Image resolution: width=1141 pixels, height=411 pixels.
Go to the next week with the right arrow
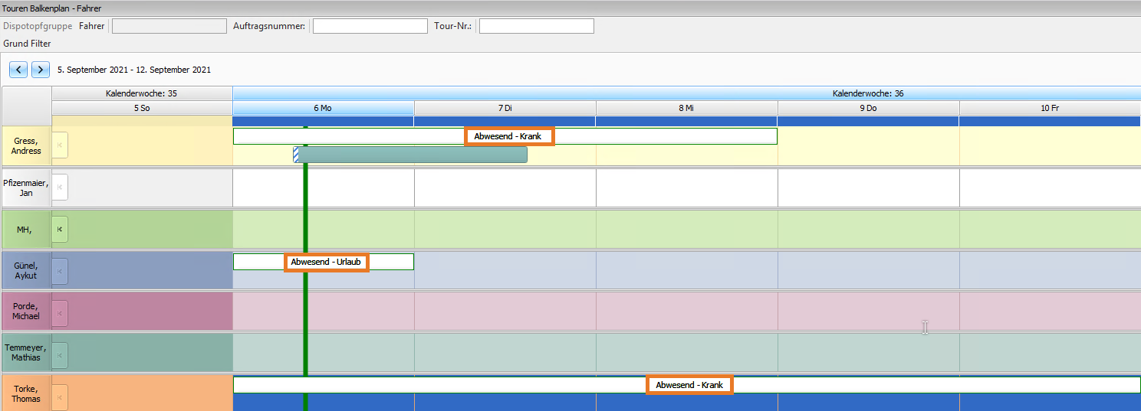click(41, 70)
